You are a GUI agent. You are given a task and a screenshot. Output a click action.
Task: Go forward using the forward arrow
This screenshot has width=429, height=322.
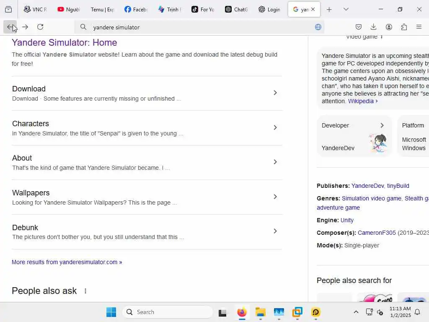[25, 27]
